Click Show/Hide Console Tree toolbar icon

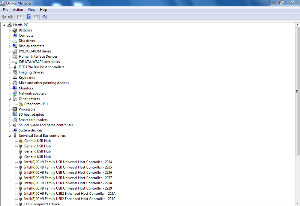pos(19,17)
